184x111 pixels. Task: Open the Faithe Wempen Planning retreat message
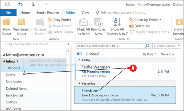coord(125,71)
